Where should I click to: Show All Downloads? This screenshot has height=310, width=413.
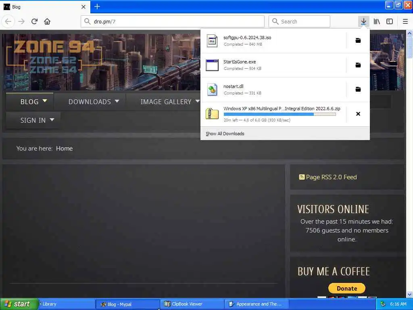[225, 134]
